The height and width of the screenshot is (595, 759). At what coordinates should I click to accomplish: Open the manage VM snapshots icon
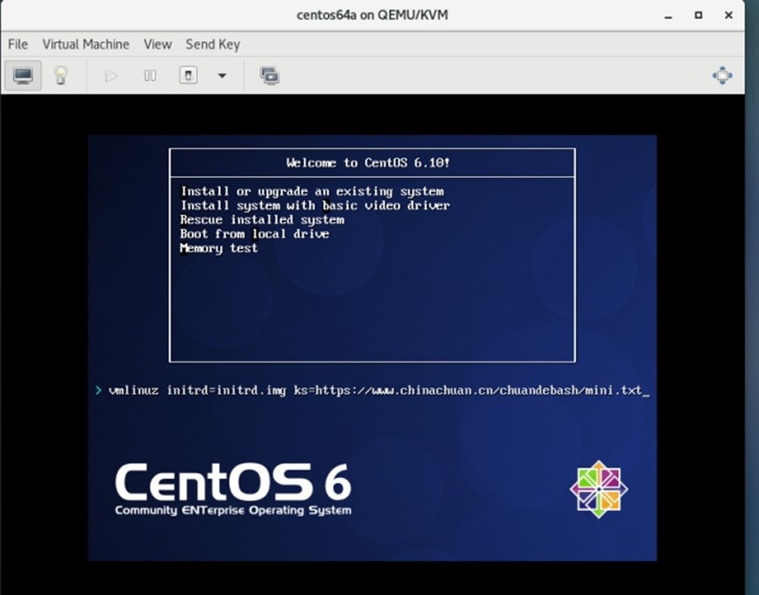point(270,75)
